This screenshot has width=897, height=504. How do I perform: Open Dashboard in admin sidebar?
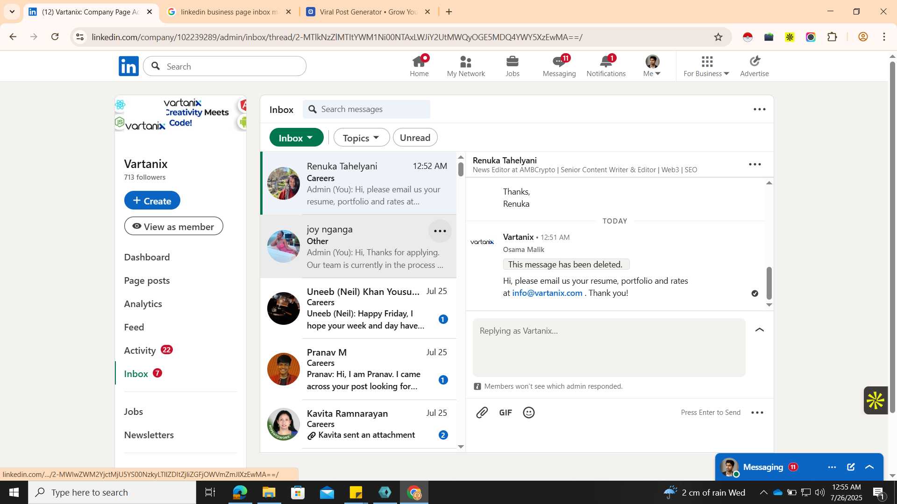(x=147, y=257)
